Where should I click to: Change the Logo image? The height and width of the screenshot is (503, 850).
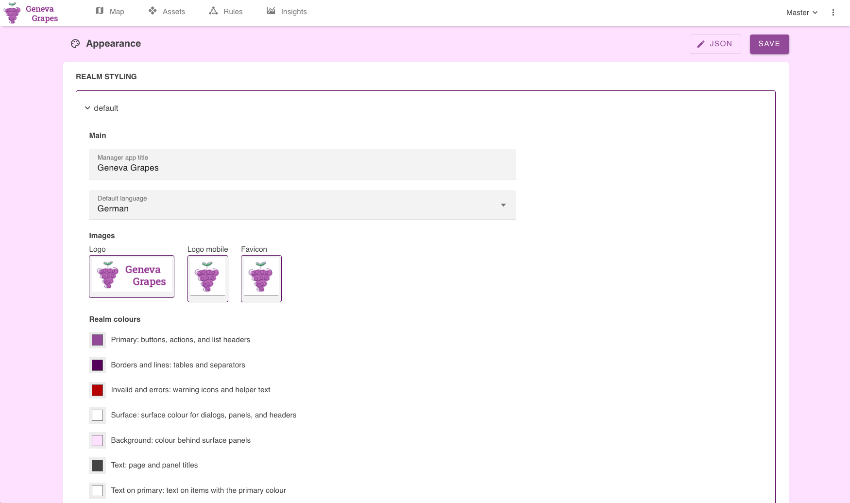[x=132, y=276]
